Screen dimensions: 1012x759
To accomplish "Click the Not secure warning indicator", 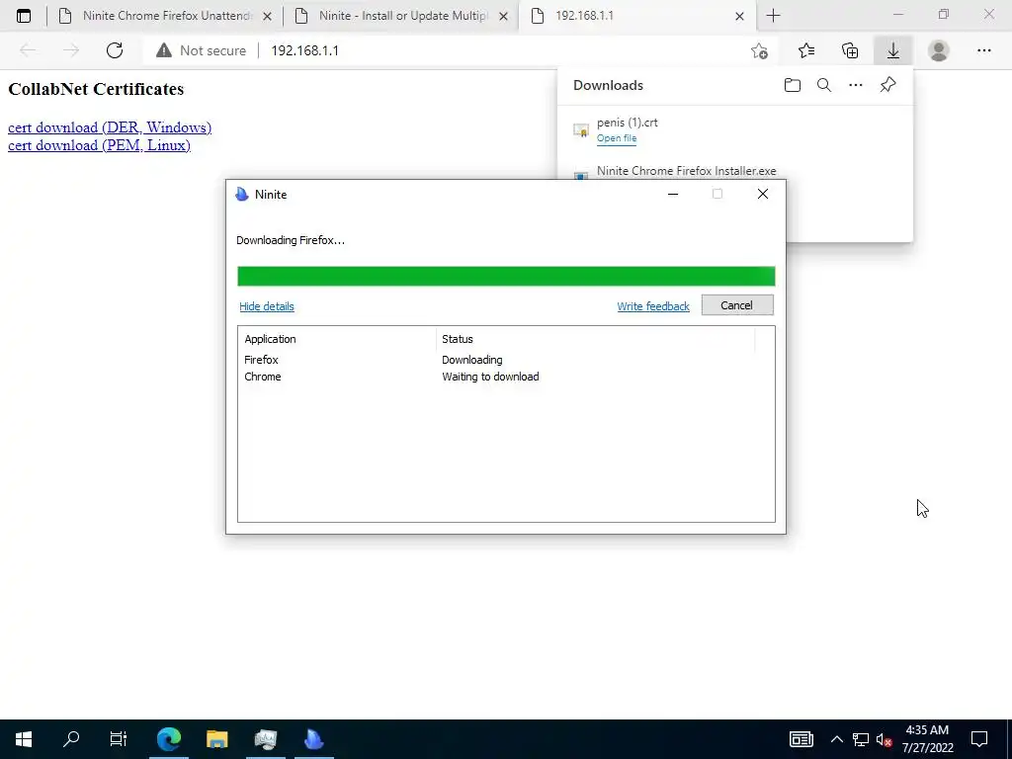I will (201, 50).
